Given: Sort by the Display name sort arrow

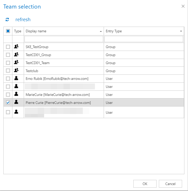Looking at the screenshot, I should (101, 31).
